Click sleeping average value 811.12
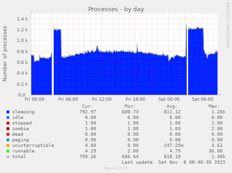This screenshot has height=173, width=232. coord(172,112)
